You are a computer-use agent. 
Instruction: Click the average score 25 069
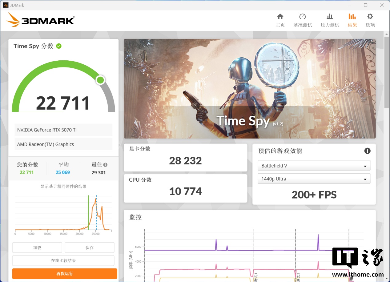[63, 172]
